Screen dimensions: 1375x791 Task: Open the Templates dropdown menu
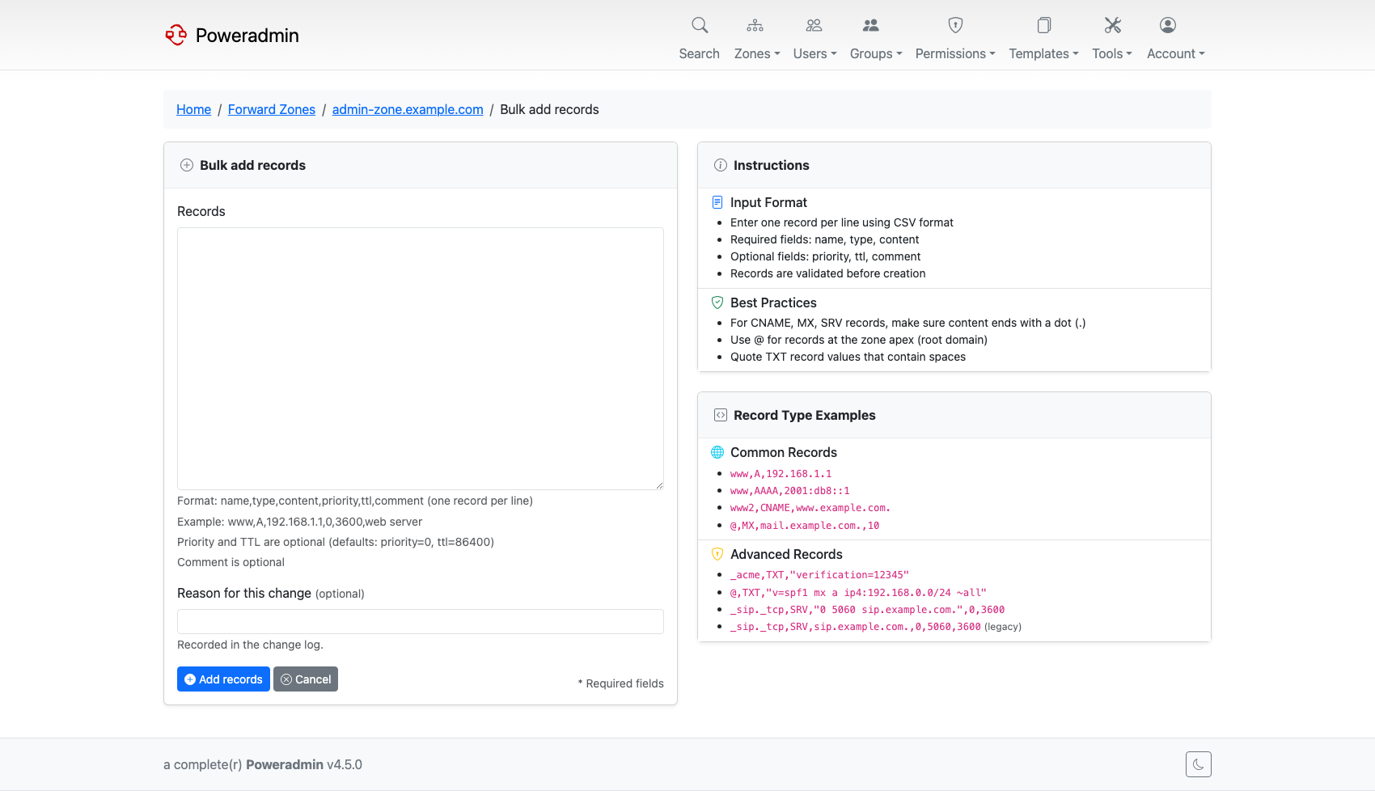1043,53
